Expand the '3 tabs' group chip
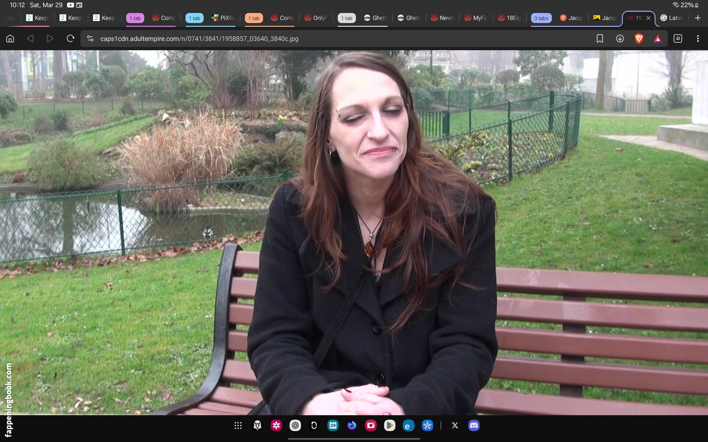The image size is (708, 442). [x=541, y=18]
